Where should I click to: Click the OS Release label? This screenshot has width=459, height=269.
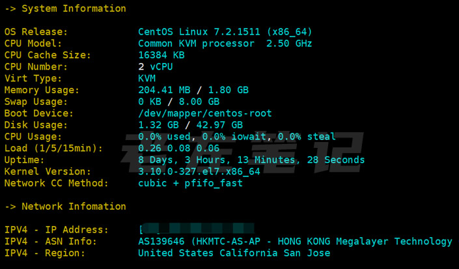pyautogui.click(x=36, y=32)
